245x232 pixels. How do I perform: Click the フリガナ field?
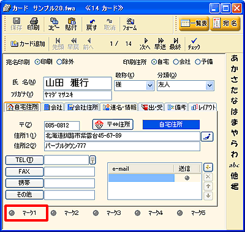[78, 95]
